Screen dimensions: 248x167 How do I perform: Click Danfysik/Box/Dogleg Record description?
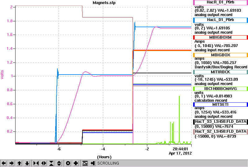coord(221,67)
